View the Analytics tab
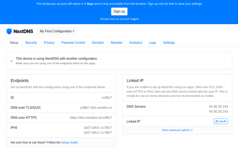Screen dimensions: 238x149 pyautogui.click(x=136, y=43)
